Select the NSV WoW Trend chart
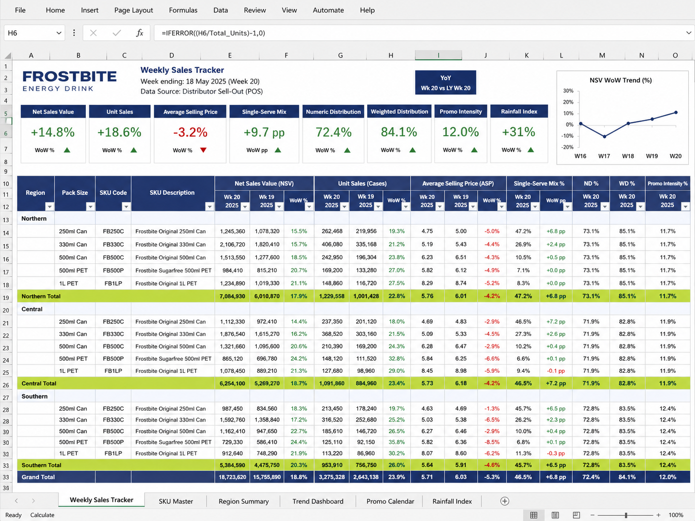 click(623, 118)
